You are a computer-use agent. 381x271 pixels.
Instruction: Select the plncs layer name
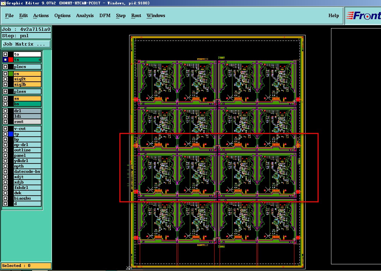pyautogui.click(x=27, y=67)
